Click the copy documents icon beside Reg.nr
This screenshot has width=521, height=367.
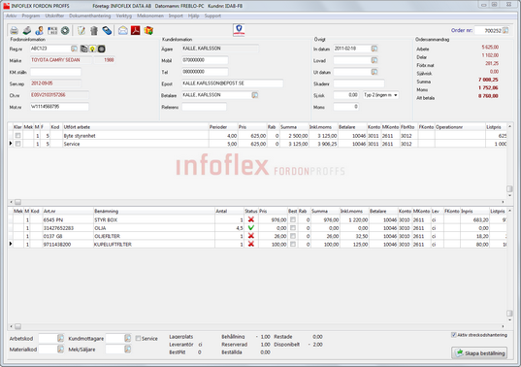[84, 49]
